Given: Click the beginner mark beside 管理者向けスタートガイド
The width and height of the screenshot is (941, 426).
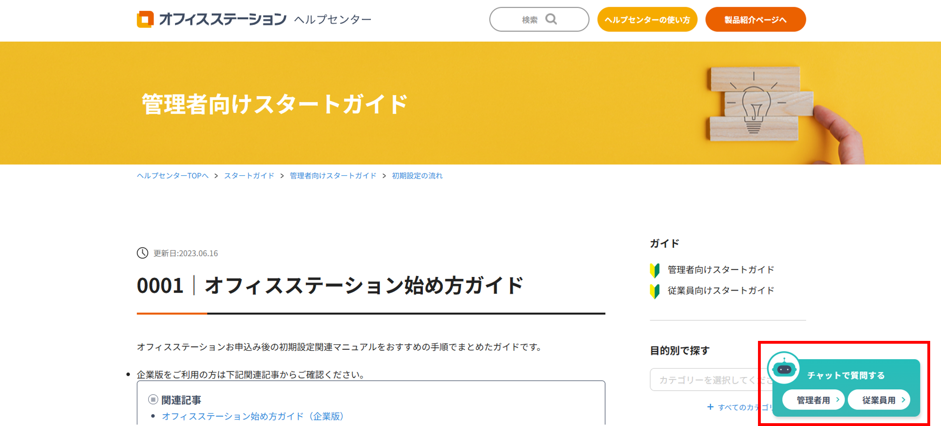Looking at the screenshot, I should (x=654, y=270).
